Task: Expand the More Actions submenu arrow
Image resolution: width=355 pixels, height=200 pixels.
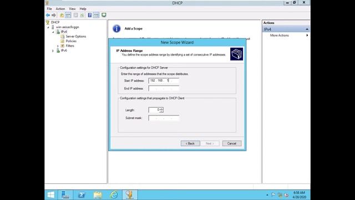Action: (307, 36)
